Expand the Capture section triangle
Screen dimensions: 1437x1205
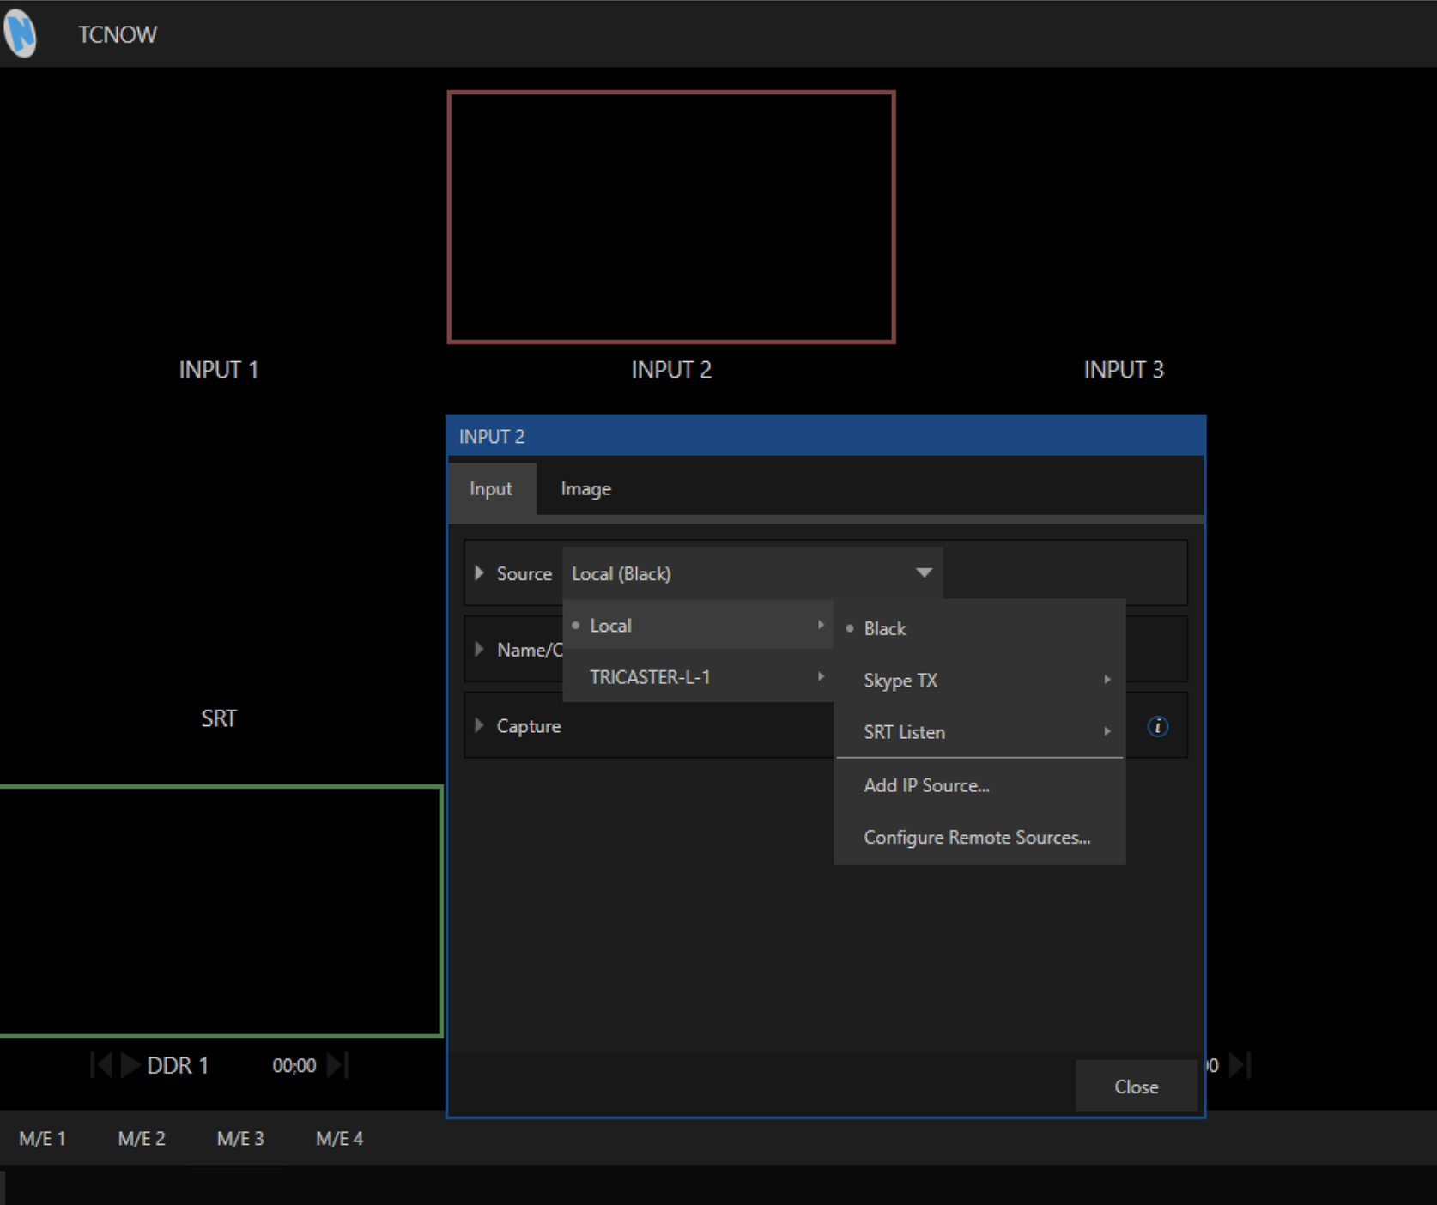(479, 725)
